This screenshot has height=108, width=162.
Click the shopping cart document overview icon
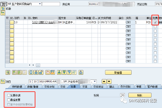(4, 4)
